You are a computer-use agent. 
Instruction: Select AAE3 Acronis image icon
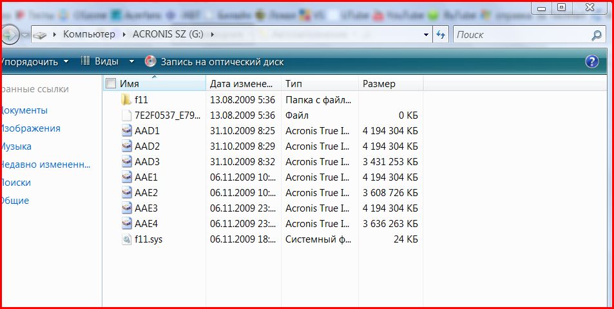(x=126, y=208)
